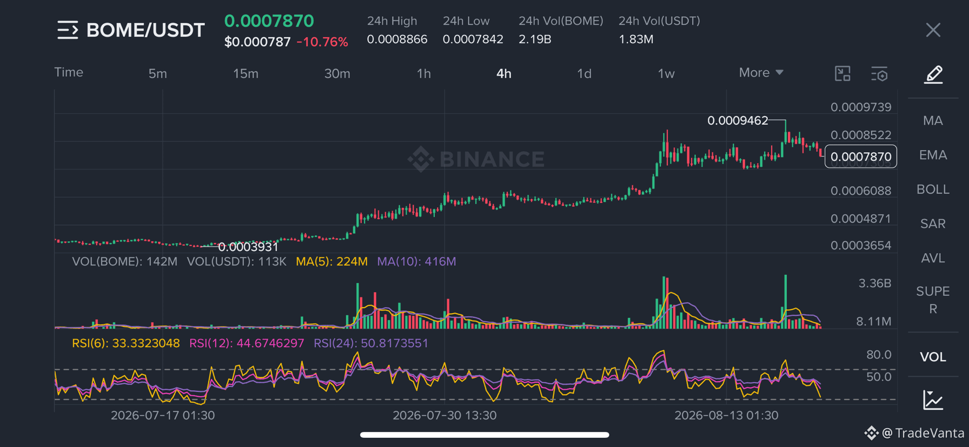
Task: Tap the 2026-07-17 01:30 date label
Action: 163,416
